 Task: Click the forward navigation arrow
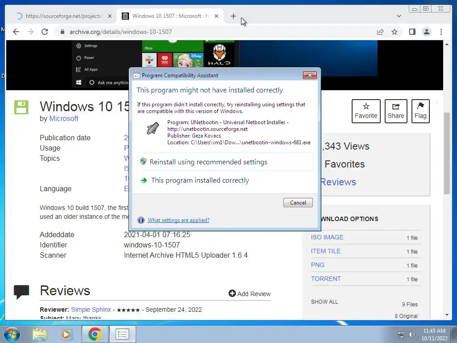30,32
